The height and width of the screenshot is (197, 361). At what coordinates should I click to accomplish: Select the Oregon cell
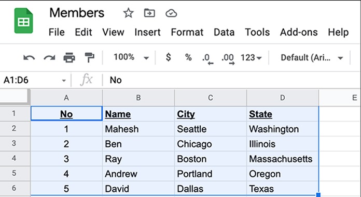click(283, 174)
